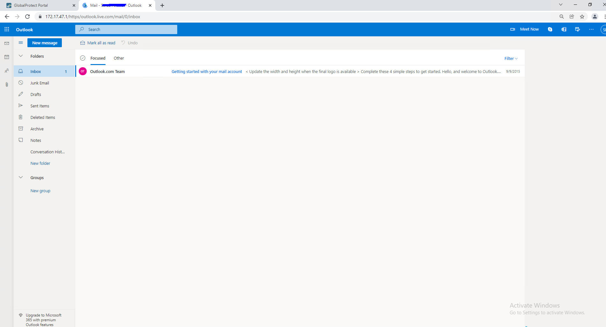Select the checkbox on the Outlook.com Team email
Viewport: 606px width, 327px height.
pyautogui.click(x=83, y=71)
